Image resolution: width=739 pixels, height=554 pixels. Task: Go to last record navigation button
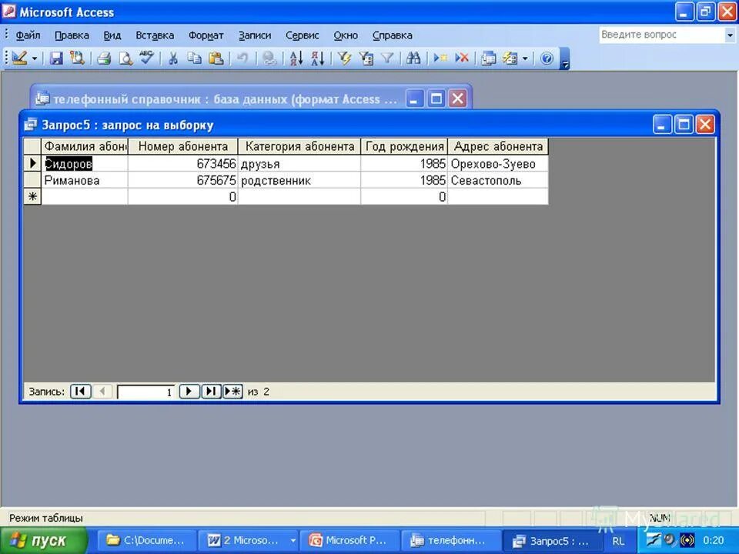click(x=211, y=391)
